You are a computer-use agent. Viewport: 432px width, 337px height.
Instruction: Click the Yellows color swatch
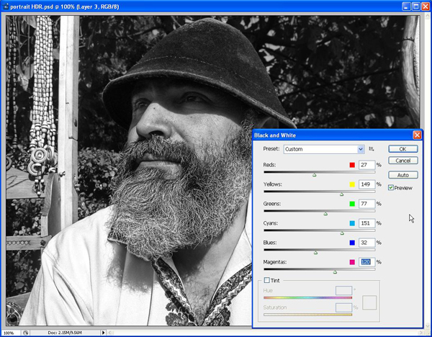coord(352,184)
